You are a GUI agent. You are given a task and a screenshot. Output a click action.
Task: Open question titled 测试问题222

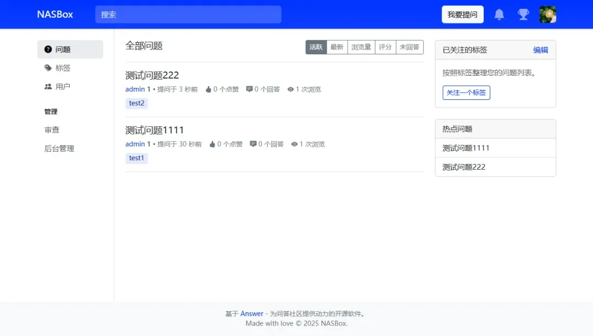coord(152,75)
